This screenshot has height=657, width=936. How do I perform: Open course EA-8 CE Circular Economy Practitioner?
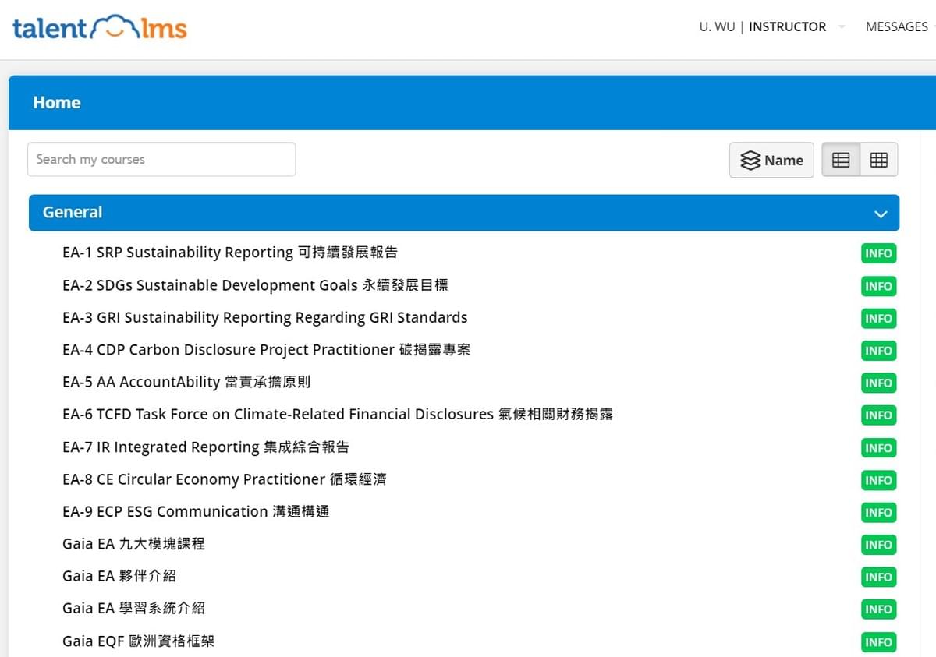225,479
